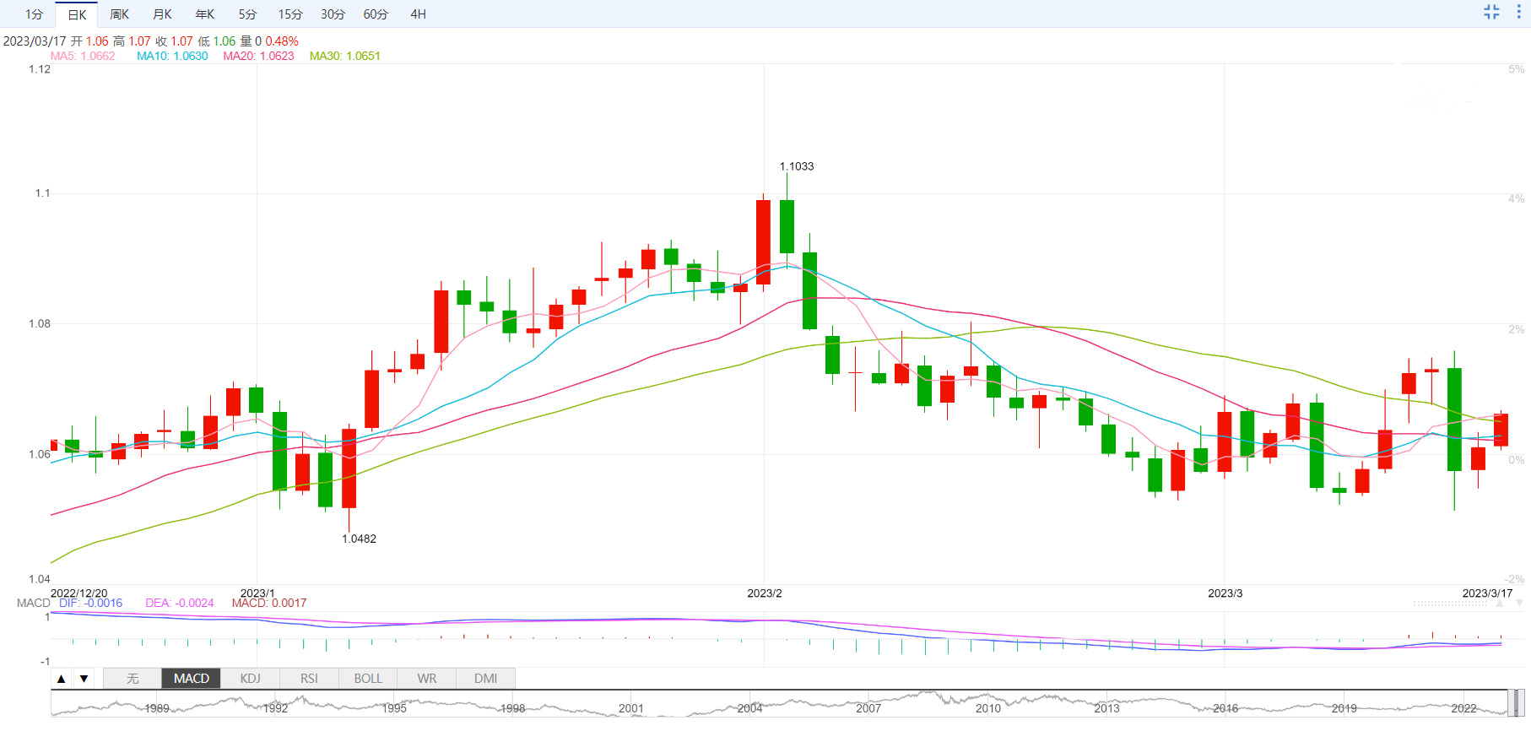Click the gray up triangle near 2023/3/17
The image size is (1531, 742).
(x=1500, y=604)
